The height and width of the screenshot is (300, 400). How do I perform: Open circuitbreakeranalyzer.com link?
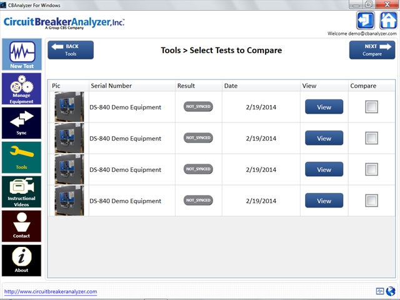coord(51,292)
